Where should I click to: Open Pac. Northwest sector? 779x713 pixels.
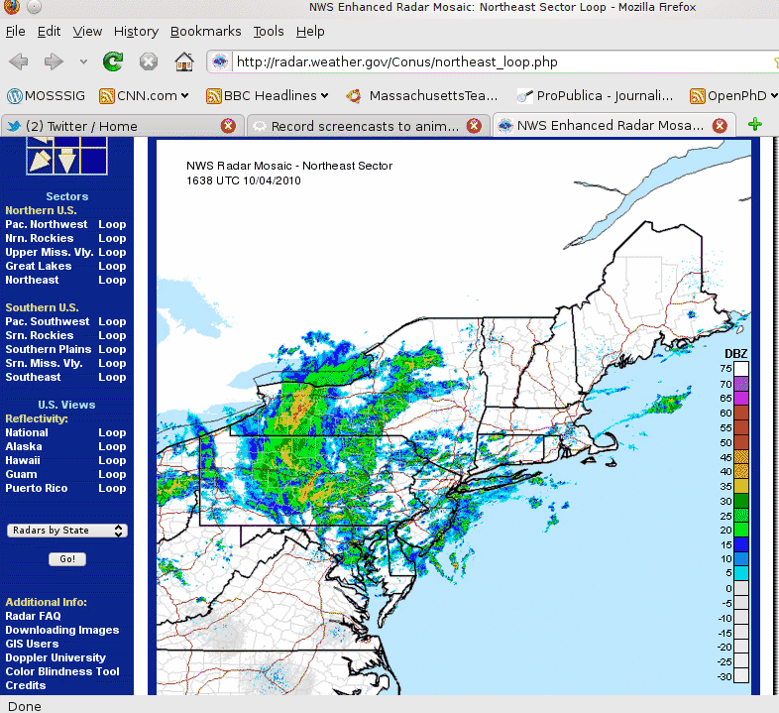pos(47,224)
